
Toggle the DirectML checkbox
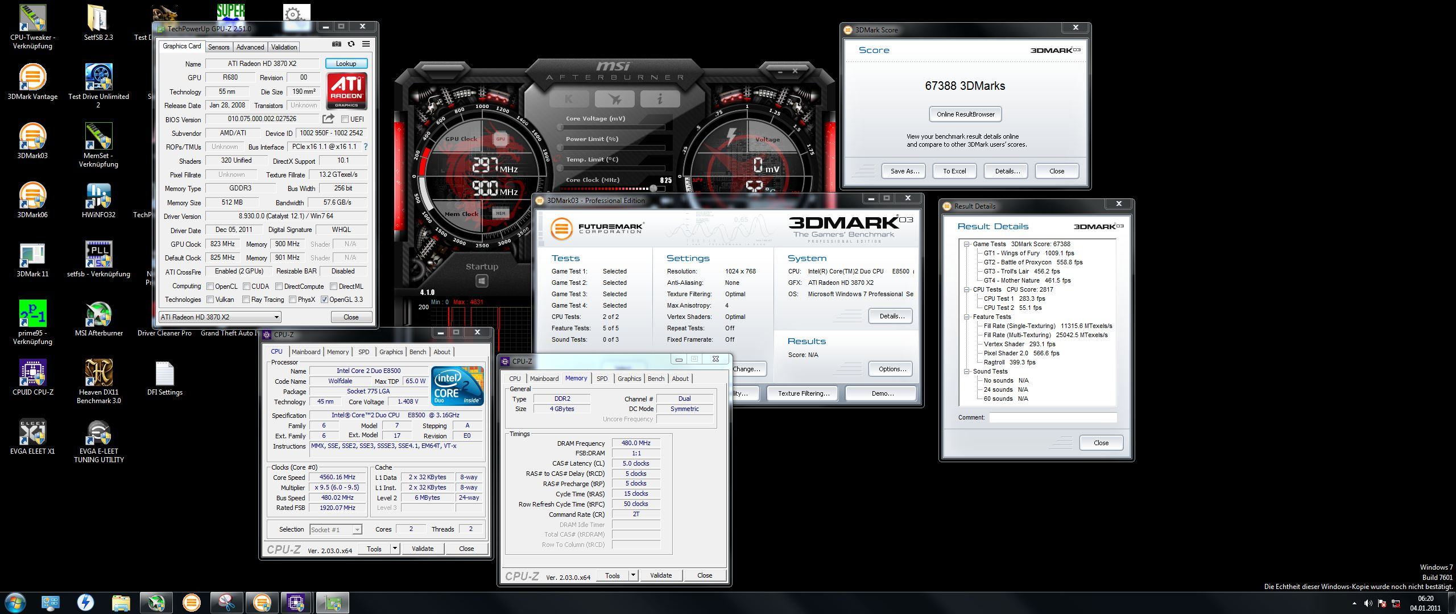point(334,287)
